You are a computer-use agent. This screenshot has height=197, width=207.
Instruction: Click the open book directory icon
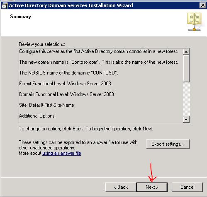coord(194,22)
